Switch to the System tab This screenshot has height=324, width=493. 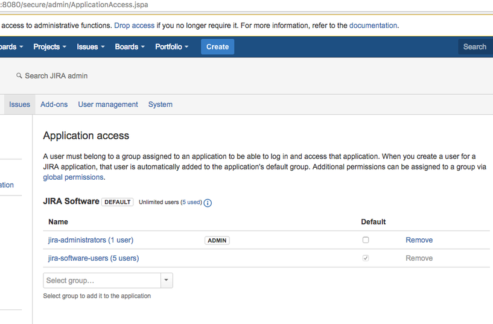click(161, 104)
